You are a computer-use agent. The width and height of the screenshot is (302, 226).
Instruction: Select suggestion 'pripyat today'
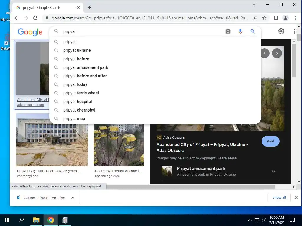155,84
